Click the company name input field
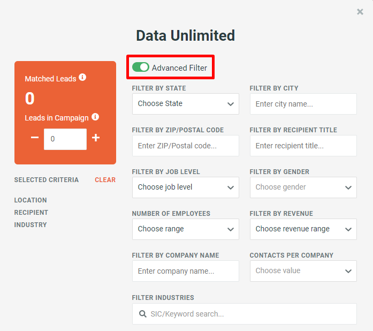 (186, 271)
